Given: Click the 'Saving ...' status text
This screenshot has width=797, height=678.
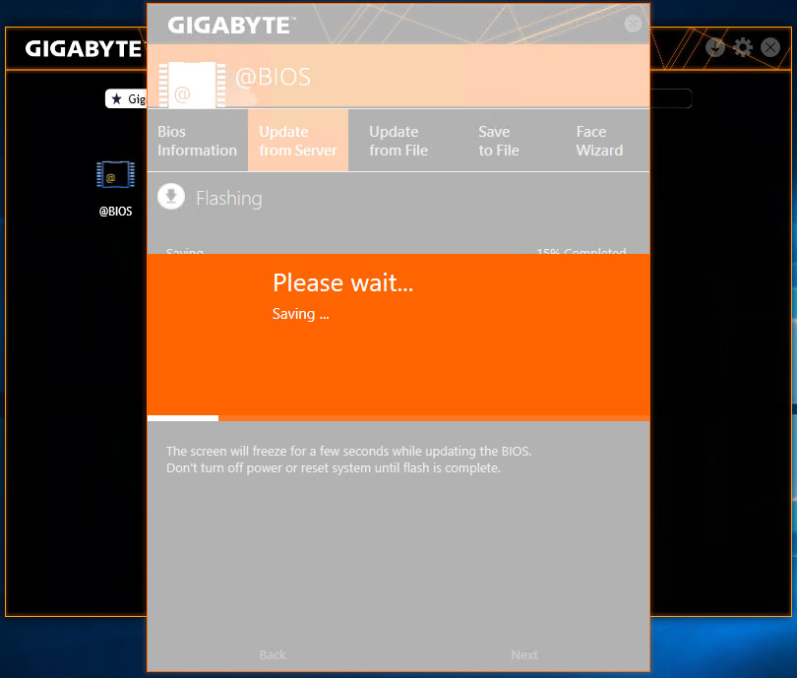Looking at the screenshot, I should click(x=301, y=314).
